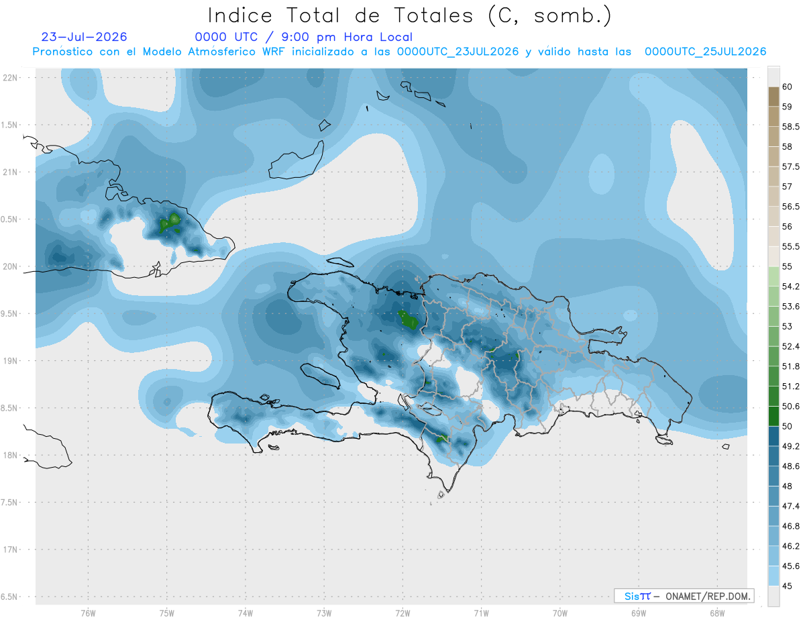The height and width of the screenshot is (622, 805).
Task: Click the title 'Indice Total de Totales'
Action: click(341, 15)
